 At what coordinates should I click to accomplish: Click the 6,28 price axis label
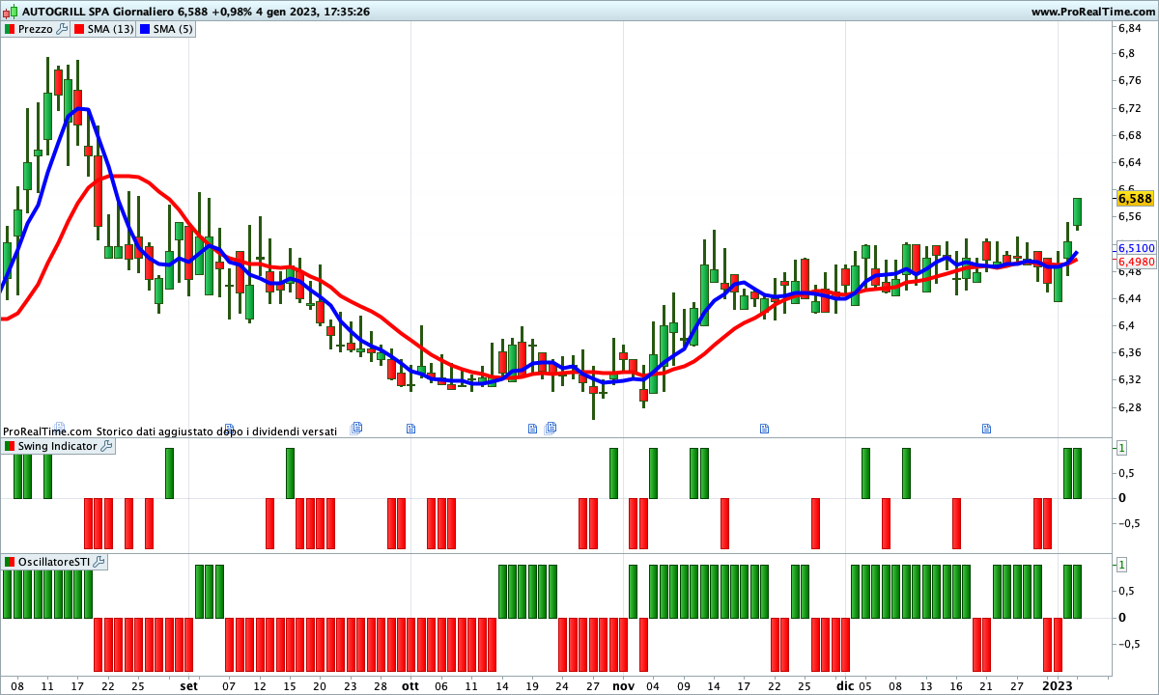coord(1129,407)
